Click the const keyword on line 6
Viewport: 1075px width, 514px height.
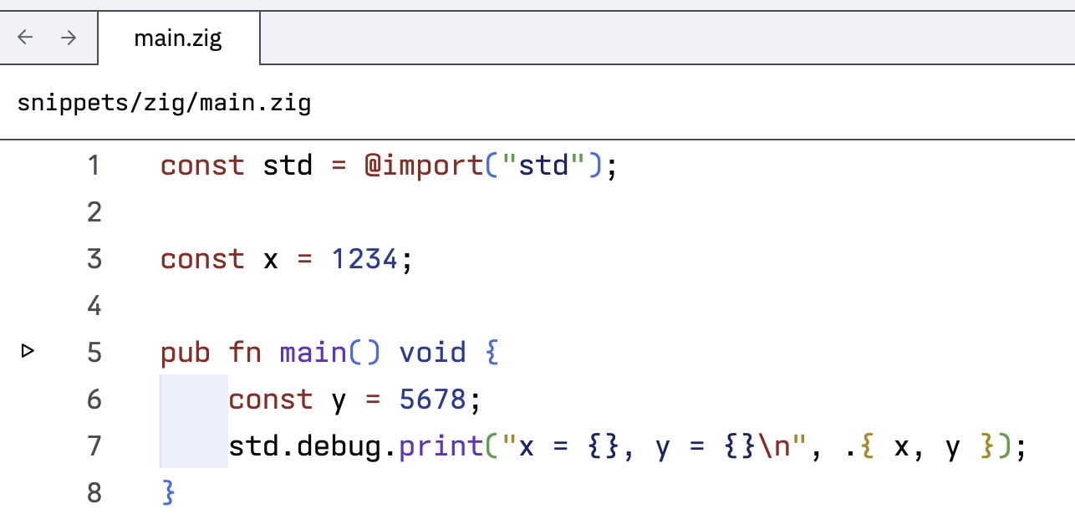(271, 399)
